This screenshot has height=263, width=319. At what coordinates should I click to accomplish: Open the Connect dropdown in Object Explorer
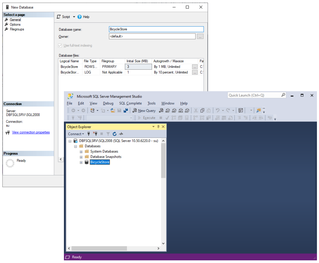[76, 134]
